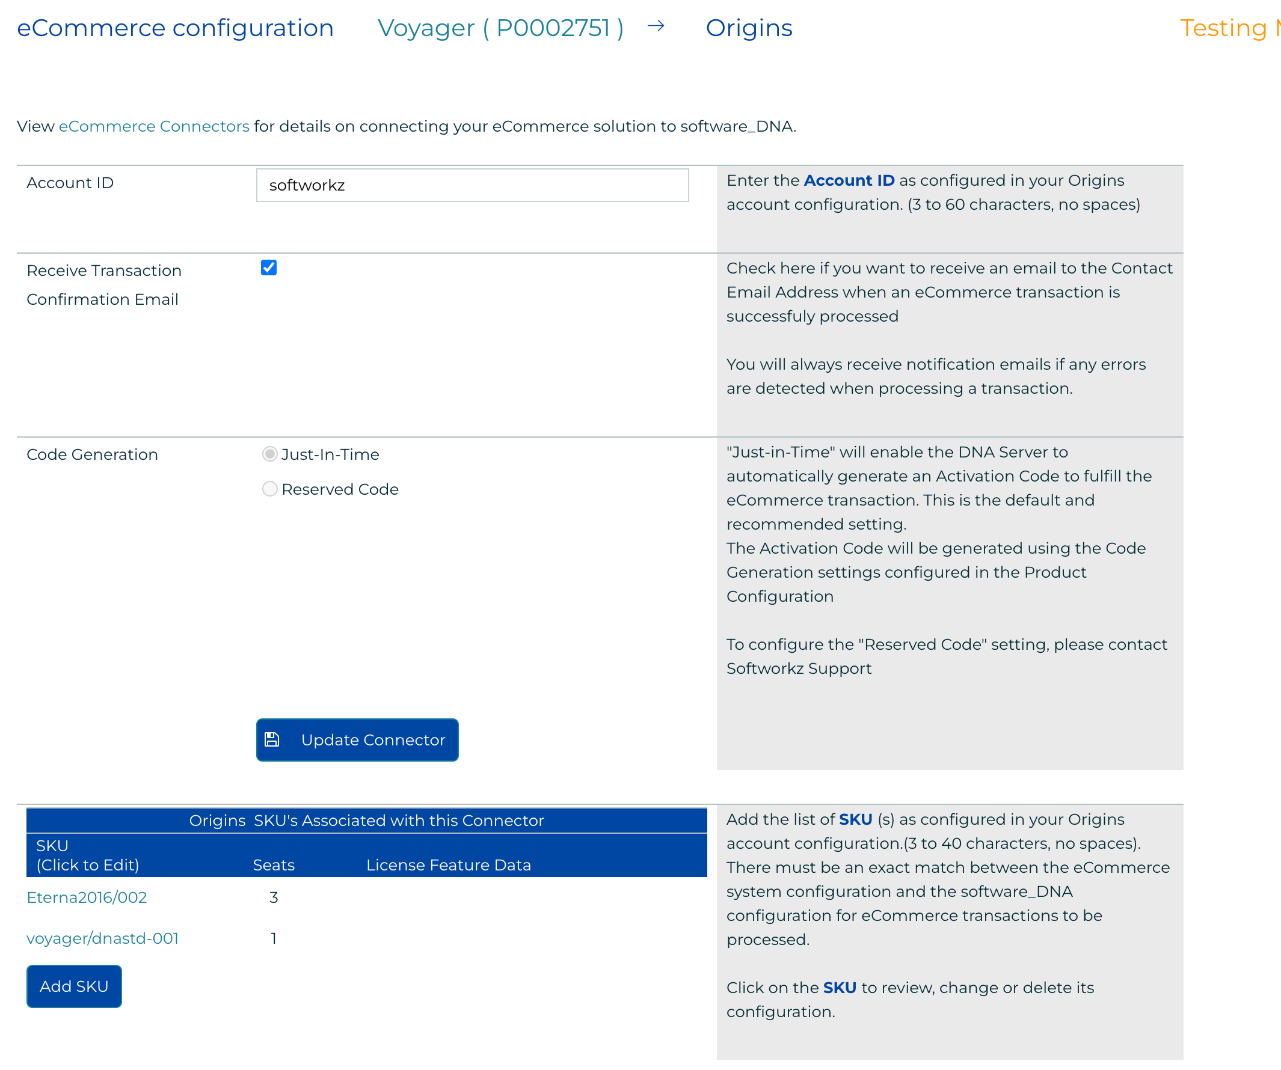Click the Origins SKU's Associated table title
The width and height of the screenshot is (1281, 1070).
coord(367,821)
